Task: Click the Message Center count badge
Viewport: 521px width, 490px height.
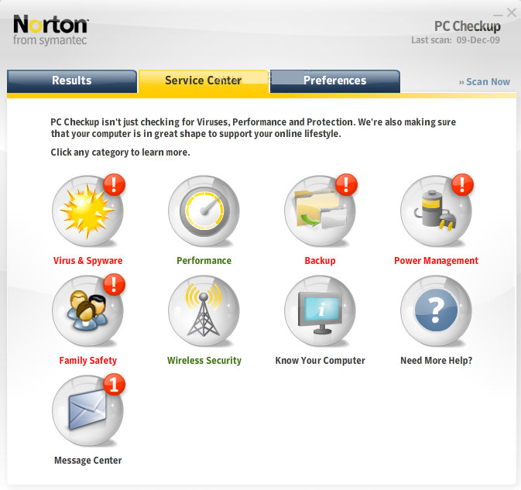Action: click(114, 385)
